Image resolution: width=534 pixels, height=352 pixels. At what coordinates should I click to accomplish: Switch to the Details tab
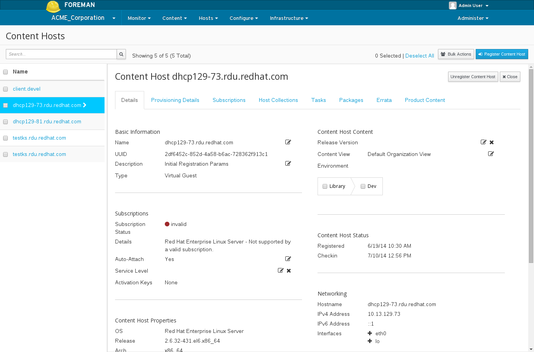pyautogui.click(x=129, y=100)
